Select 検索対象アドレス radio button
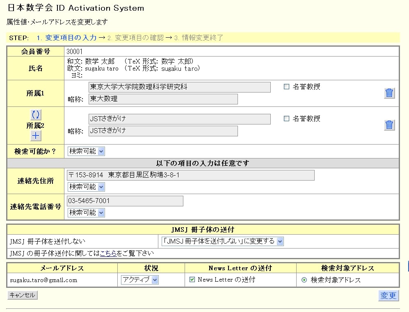This screenshot has height=312, width=409. coord(304,280)
